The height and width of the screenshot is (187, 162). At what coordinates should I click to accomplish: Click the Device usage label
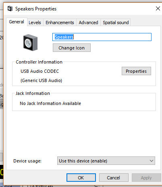click(27, 161)
